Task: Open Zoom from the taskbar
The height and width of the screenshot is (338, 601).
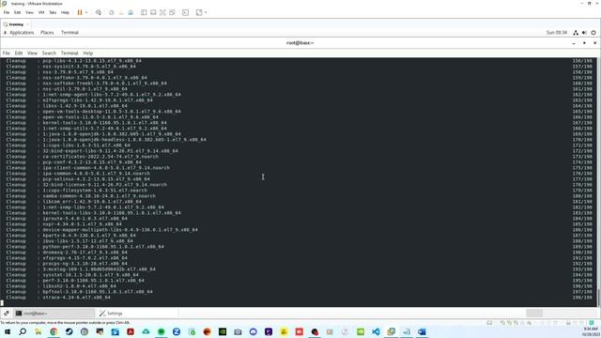Action: (x=177, y=331)
